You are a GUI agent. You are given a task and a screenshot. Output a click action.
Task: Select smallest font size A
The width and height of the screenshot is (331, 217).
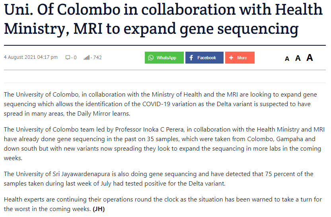click(x=287, y=59)
